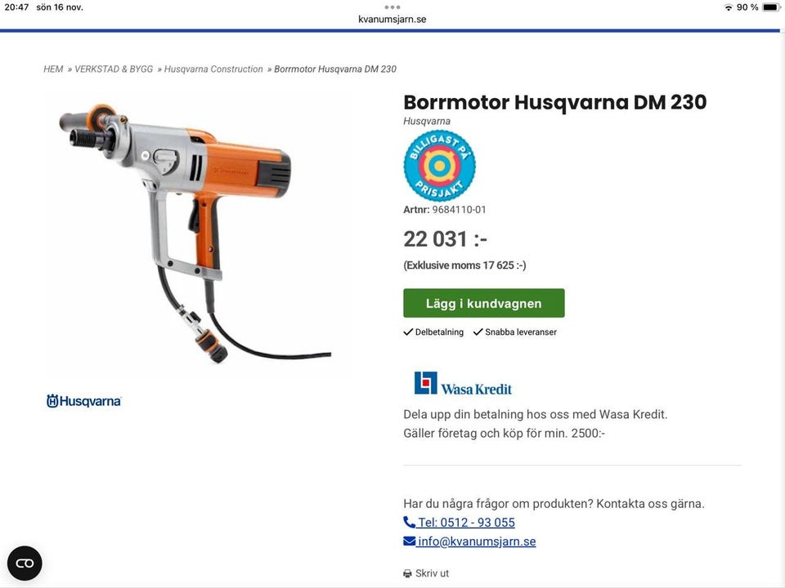Click the Skriv ut print link
This screenshot has width=785, height=588.
[432, 573]
